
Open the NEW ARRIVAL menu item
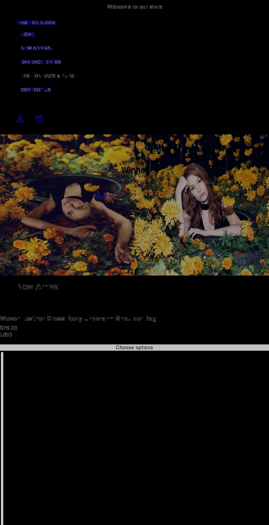click(37, 48)
